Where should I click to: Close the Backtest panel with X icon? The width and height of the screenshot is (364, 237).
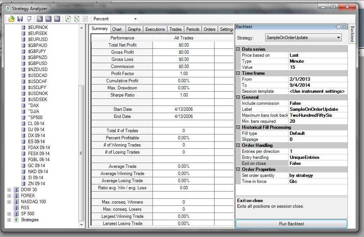click(x=344, y=27)
